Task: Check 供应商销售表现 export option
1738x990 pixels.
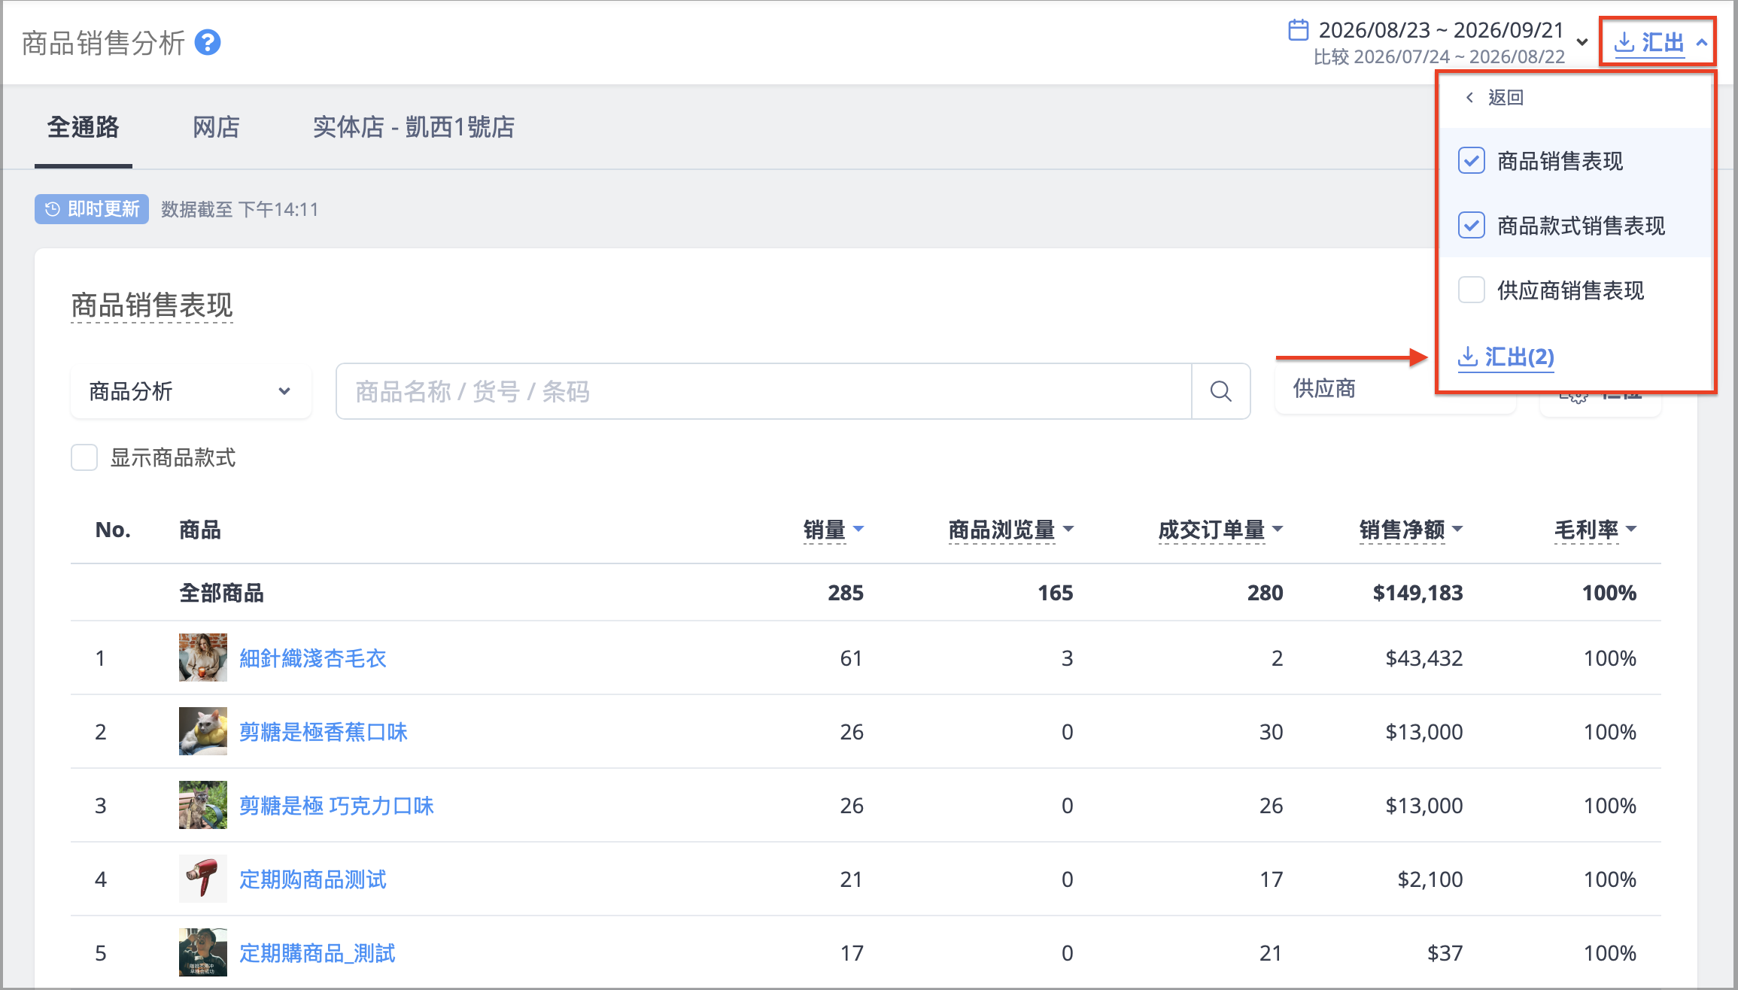Action: tap(1471, 290)
